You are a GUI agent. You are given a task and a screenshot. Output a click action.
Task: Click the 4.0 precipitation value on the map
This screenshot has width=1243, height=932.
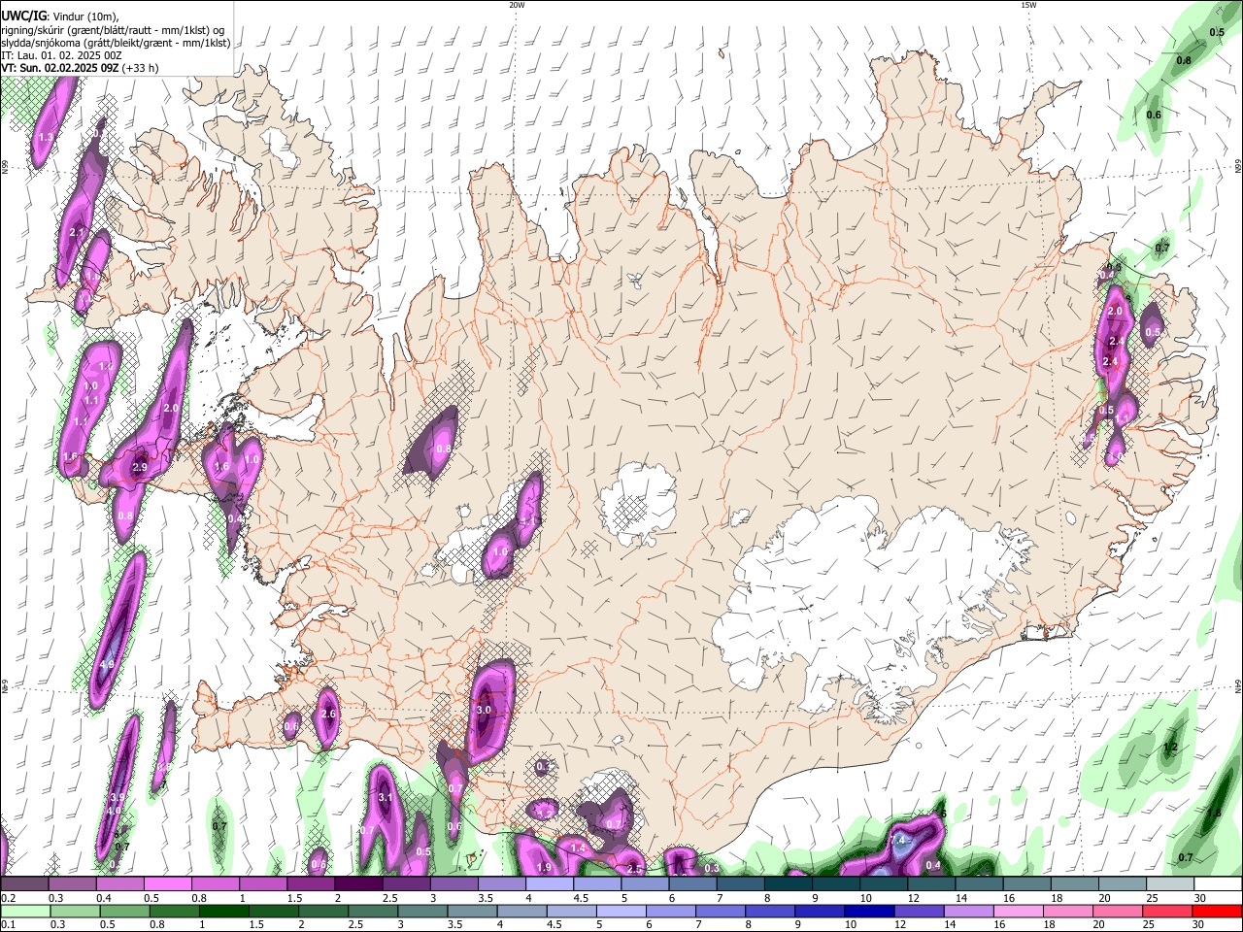coord(114,812)
